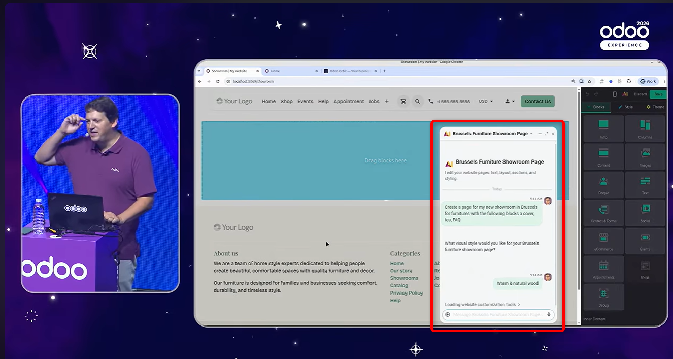The height and width of the screenshot is (359, 673).
Task: Insert the Text block
Action: (x=645, y=184)
